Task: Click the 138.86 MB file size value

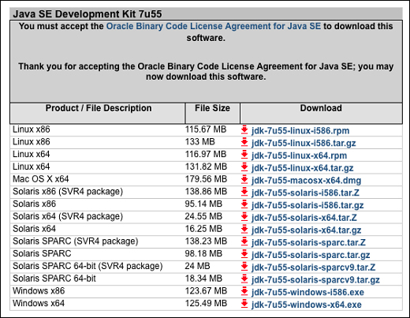Action: [206, 192]
